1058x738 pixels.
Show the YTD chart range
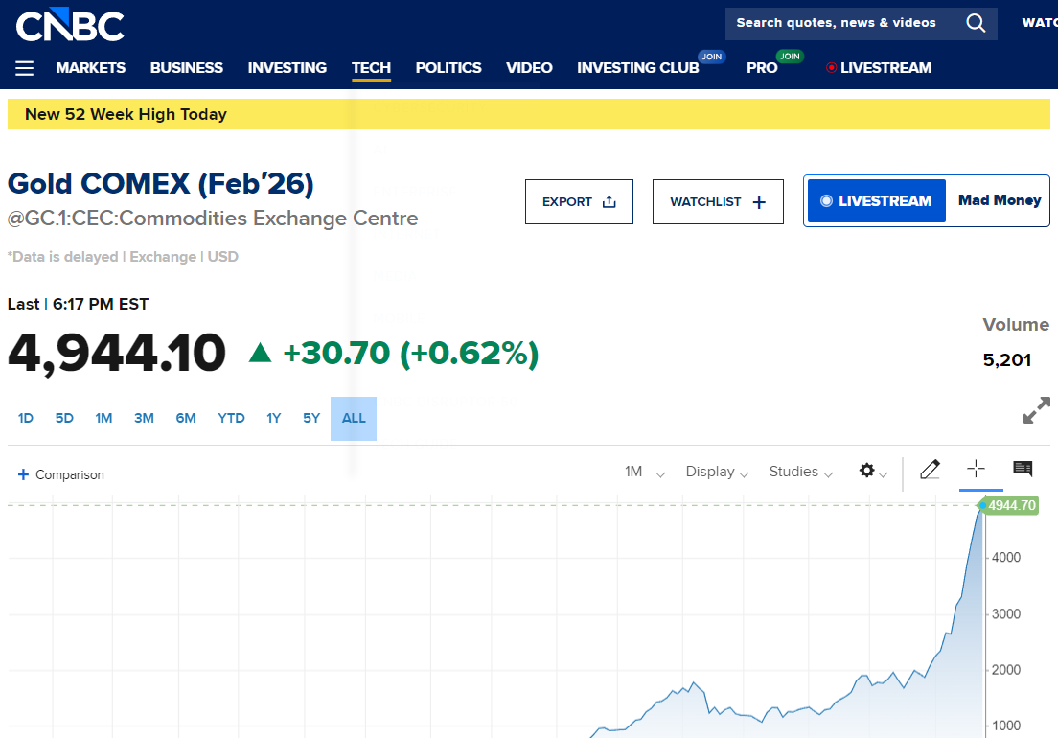pyautogui.click(x=231, y=418)
